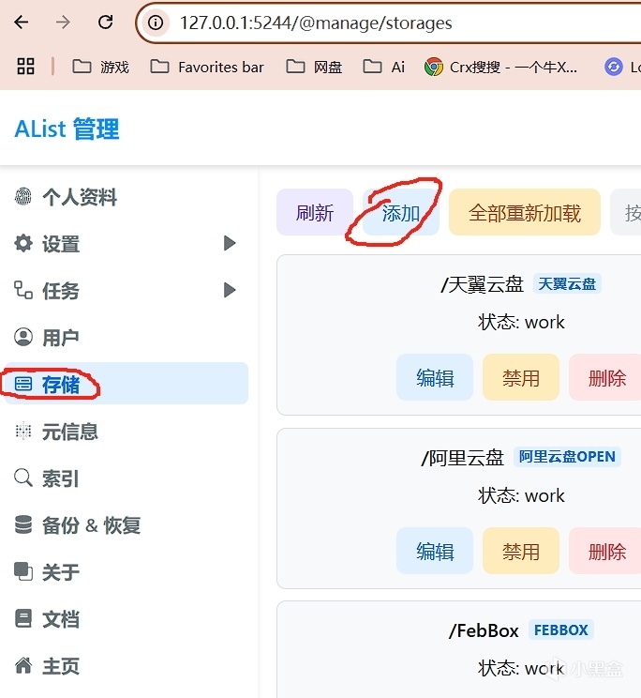641x698 pixels.
Task: Click the 用户 user avatar icon
Action: (x=22, y=338)
